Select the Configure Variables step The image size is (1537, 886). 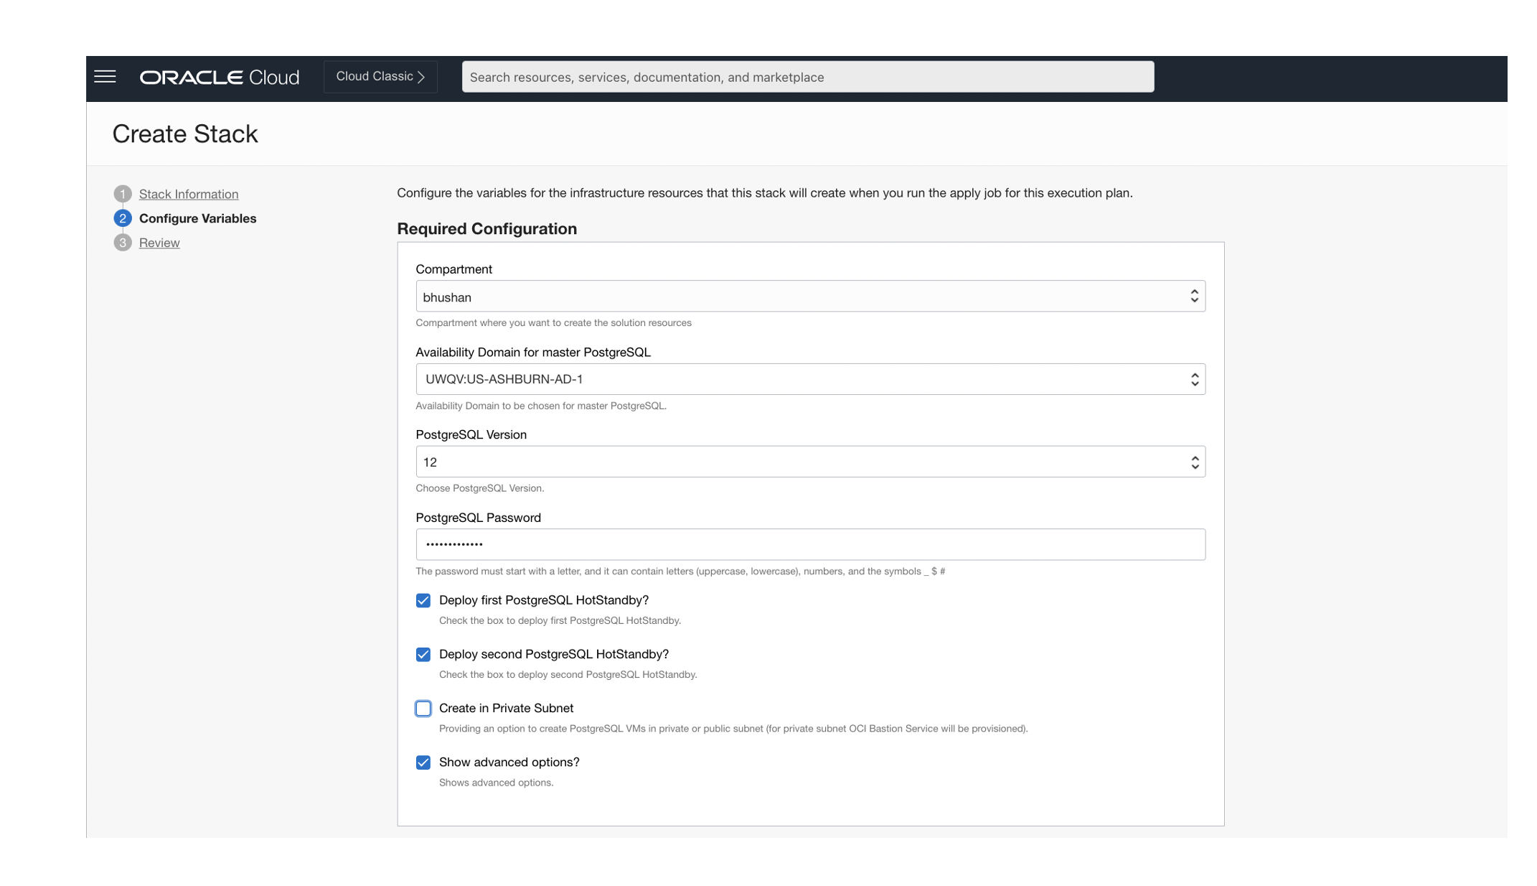[x=197, y=218]
